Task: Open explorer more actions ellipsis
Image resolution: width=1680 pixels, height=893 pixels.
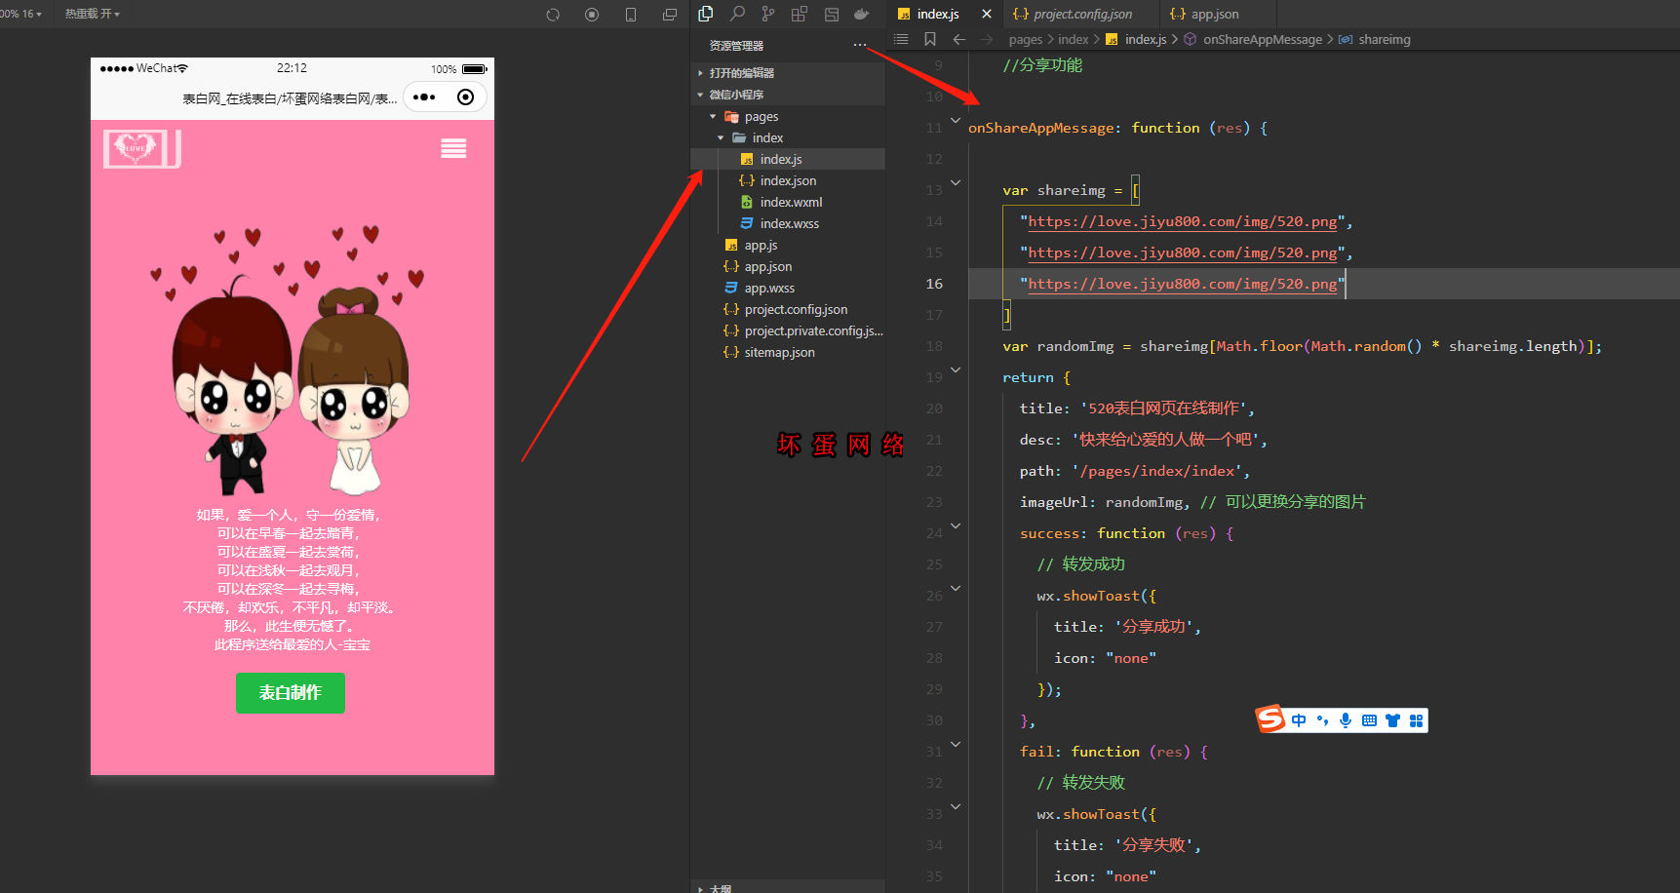Action: 859,45
